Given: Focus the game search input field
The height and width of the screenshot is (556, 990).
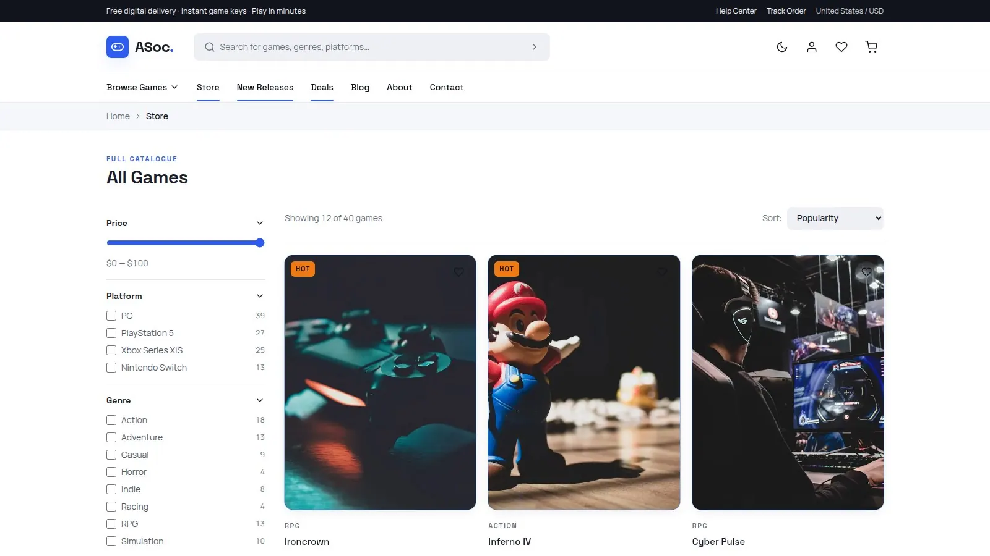Looking at the screenshot, I should click(x=371, y=47).
